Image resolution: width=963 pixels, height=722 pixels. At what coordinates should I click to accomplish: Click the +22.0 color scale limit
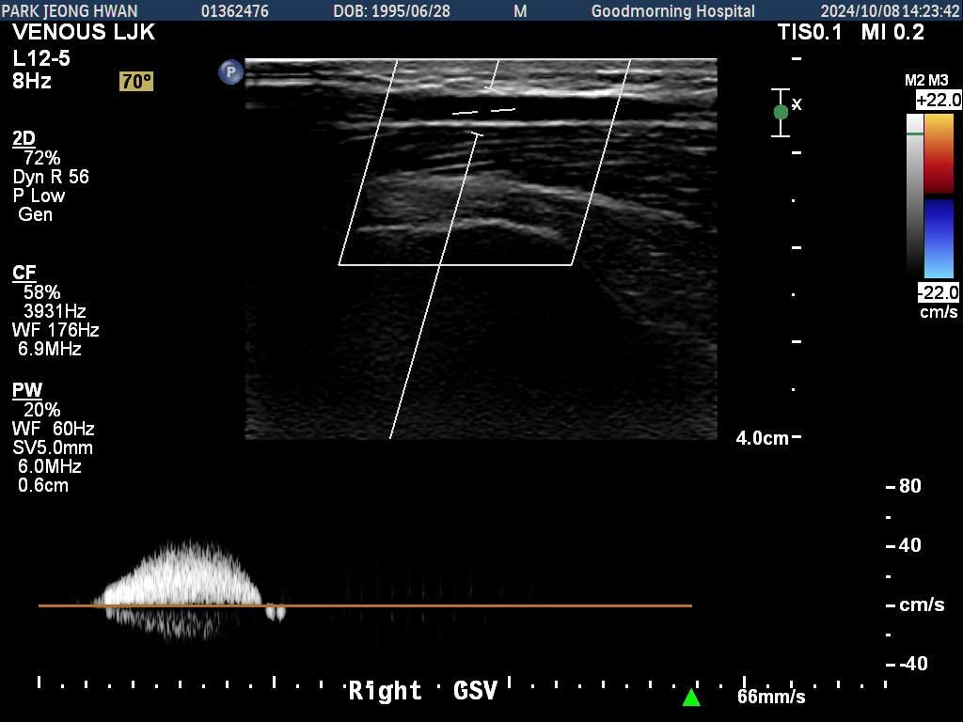pyautogui.click(x=938, y=100)
